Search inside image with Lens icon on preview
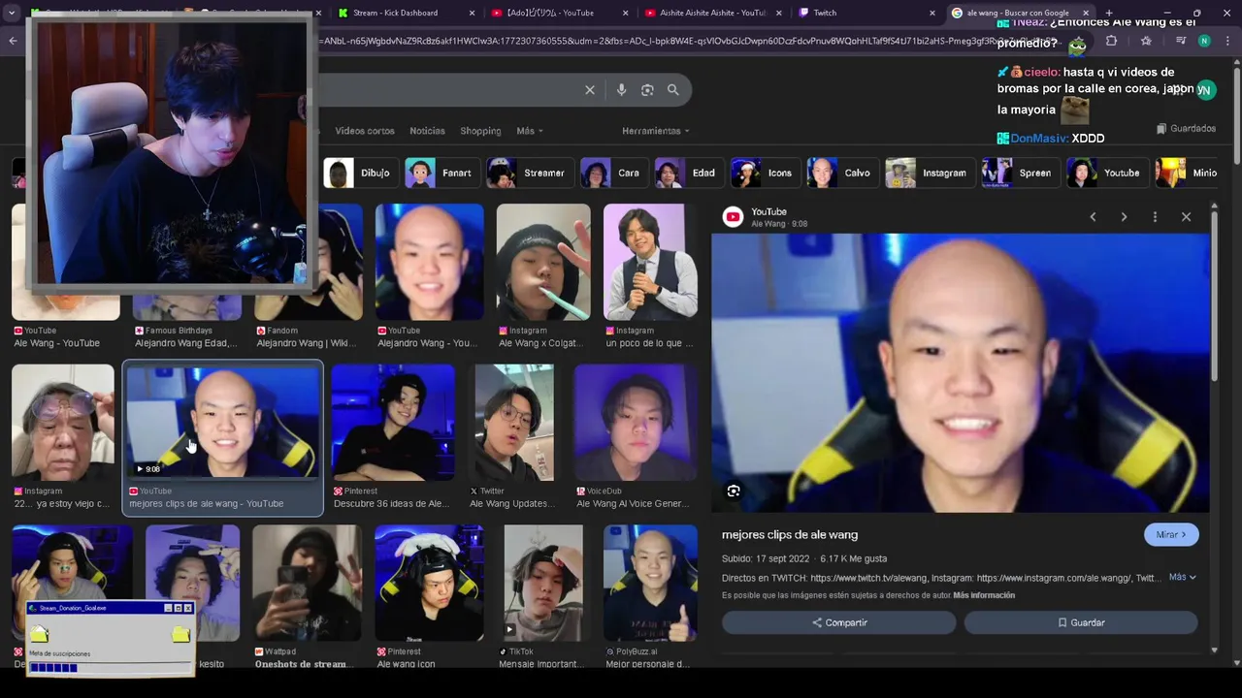Image resolution: width=1242 pixels, height=698 pixels. pyautogui.click(x=734, y=492)
